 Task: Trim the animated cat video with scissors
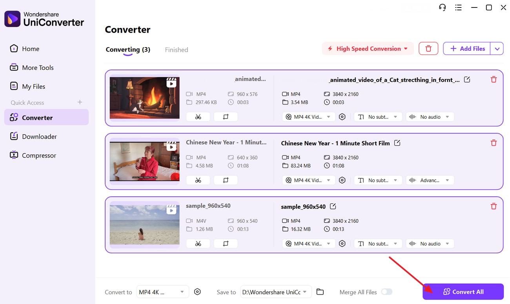198,117
